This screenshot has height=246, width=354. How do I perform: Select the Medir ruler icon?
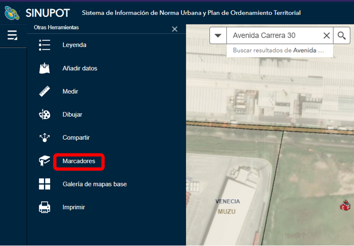coord(44,91)
